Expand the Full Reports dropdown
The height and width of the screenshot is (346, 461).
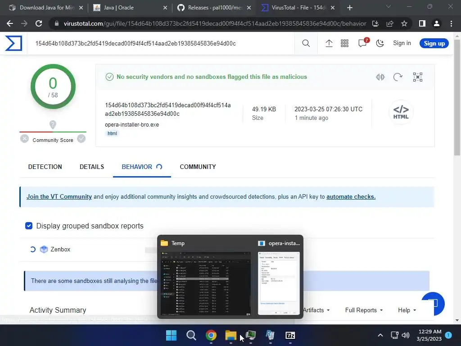click(x=364, y=310)
